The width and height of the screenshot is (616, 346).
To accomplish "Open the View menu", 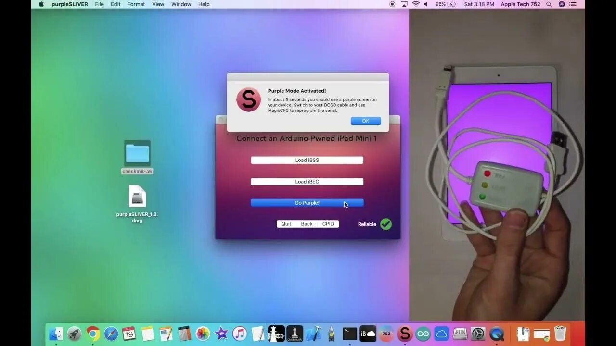I will (158, 4).
